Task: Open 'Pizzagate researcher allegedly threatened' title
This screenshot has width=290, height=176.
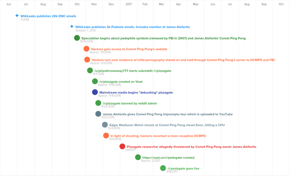Action: click(x=191, y=147)
